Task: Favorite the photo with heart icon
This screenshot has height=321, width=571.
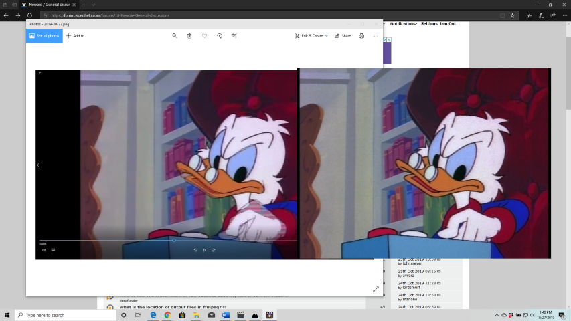Action: click(x=204, y=35)
